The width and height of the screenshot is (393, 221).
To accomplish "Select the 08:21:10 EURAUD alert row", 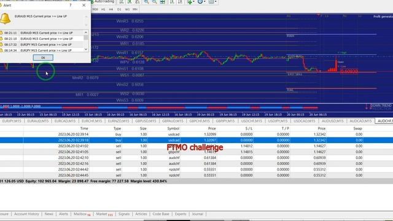I will click(x=42, y=39).
